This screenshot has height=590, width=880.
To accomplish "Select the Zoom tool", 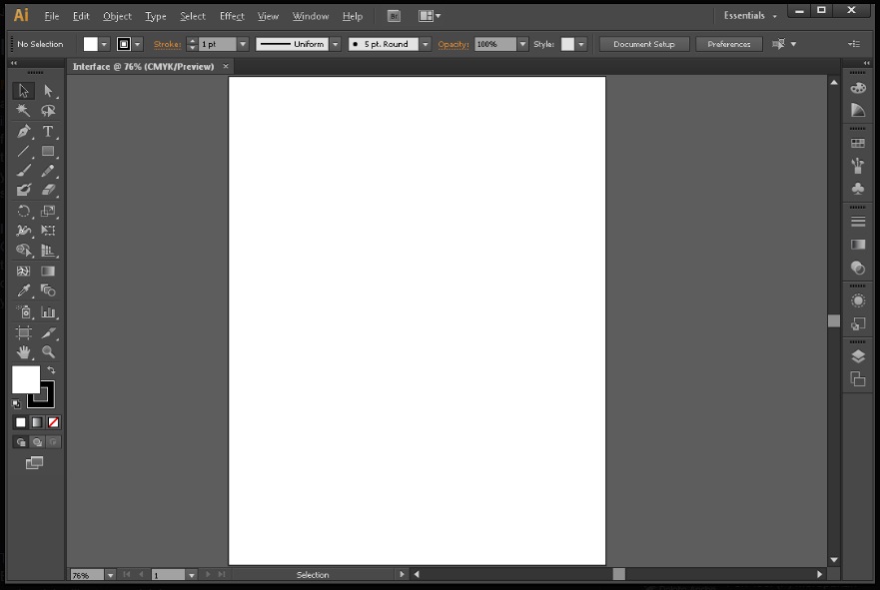I will click(x=48, y=353).
